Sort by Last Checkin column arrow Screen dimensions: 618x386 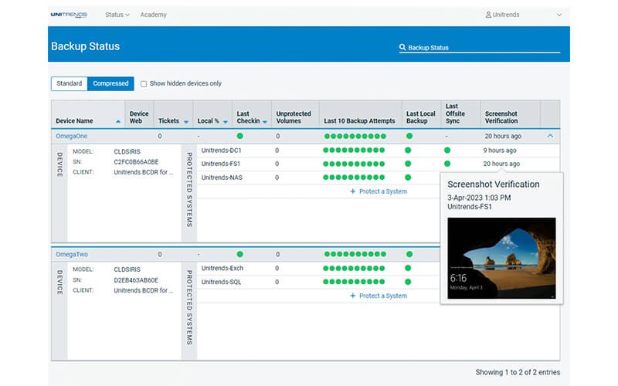point(265,122)
